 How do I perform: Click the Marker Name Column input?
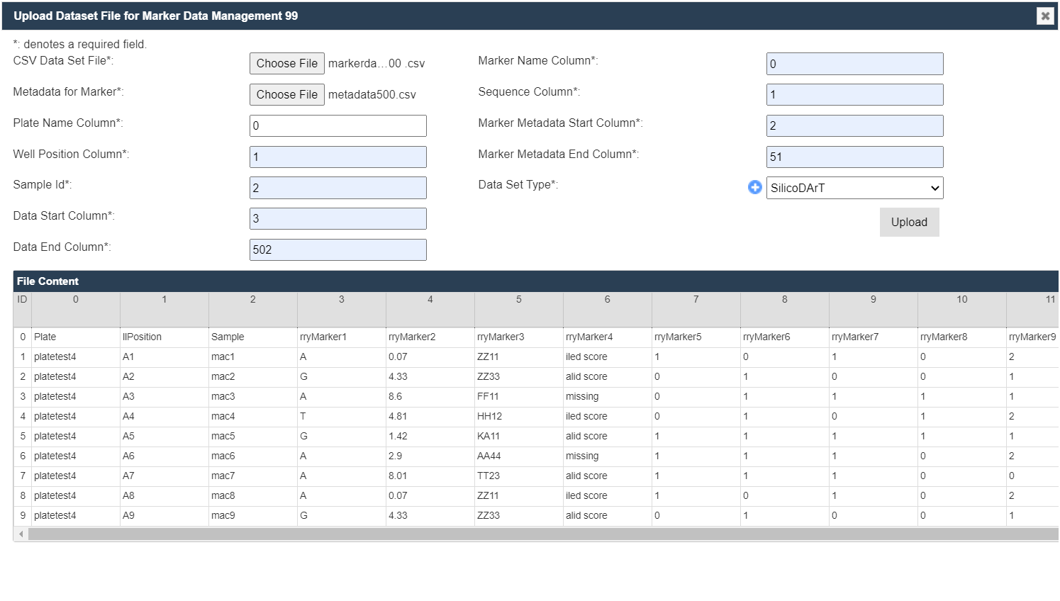(x=854, y=64)
